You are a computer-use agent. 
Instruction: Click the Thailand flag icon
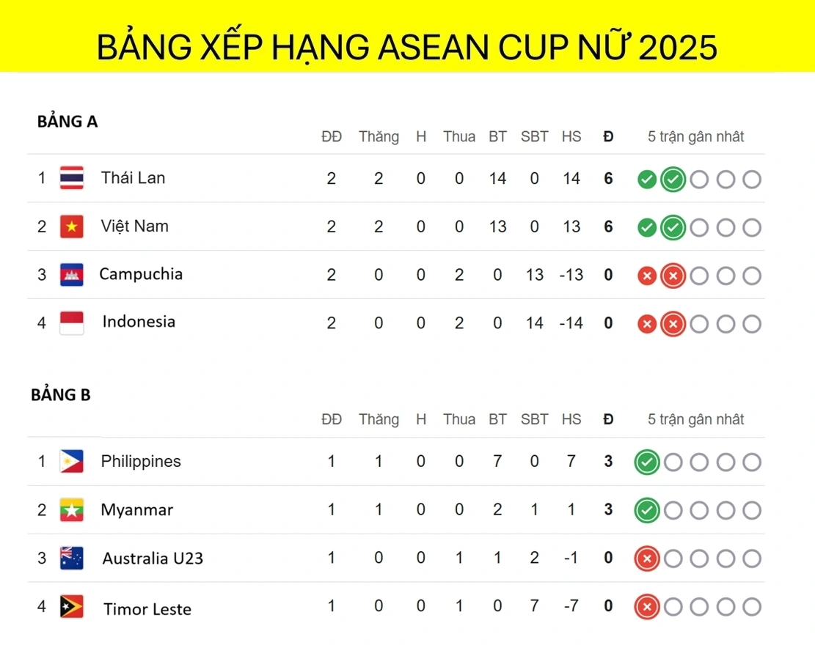coord(72,178)
